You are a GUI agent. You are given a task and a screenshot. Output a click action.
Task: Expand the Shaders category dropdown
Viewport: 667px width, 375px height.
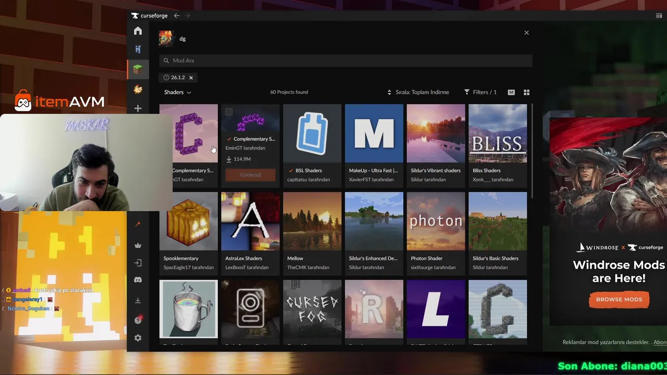click(178, 92)
